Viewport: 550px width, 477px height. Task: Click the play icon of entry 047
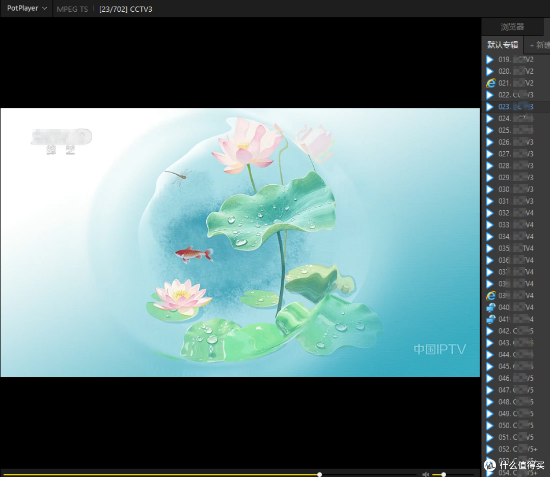[x=490, y=390]
